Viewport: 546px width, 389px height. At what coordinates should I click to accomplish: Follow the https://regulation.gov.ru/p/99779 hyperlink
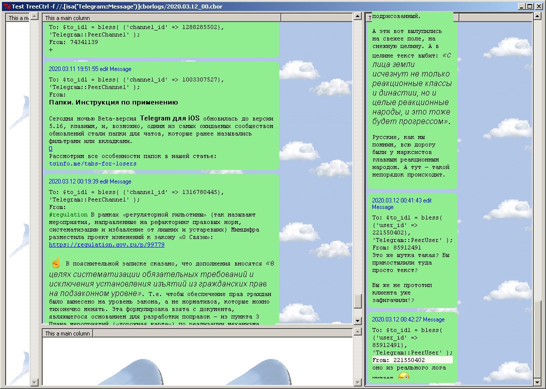coord(107,244)
